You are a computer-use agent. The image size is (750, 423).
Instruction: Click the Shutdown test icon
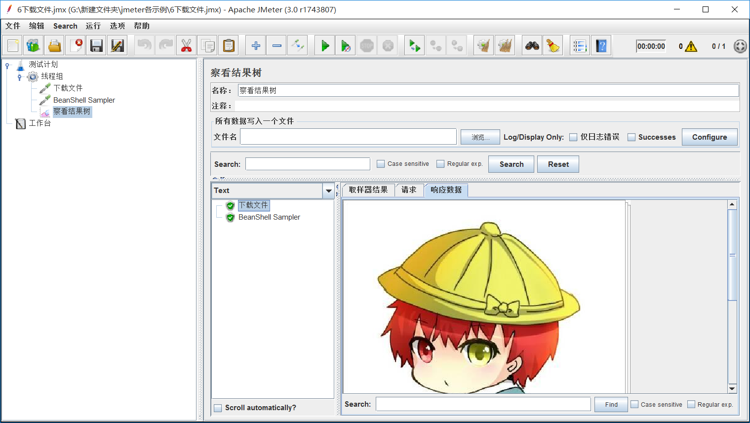[388, 46]
